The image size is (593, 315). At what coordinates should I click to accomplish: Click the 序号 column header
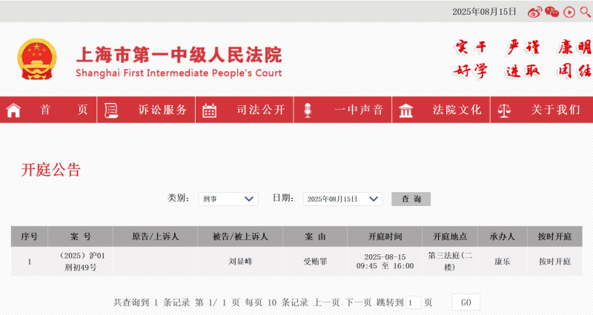(30, 236)
